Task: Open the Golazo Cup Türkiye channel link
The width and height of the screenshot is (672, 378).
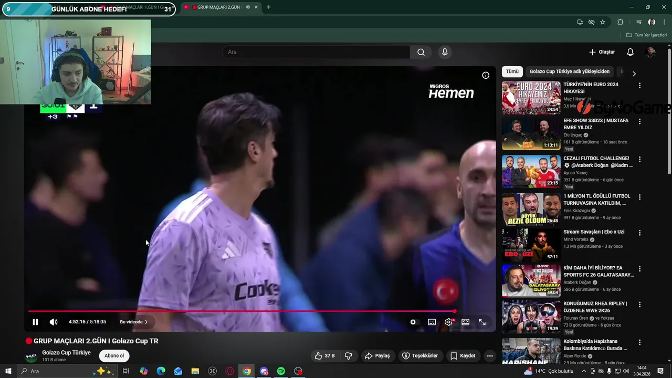Action: click(x=66, y=352)
